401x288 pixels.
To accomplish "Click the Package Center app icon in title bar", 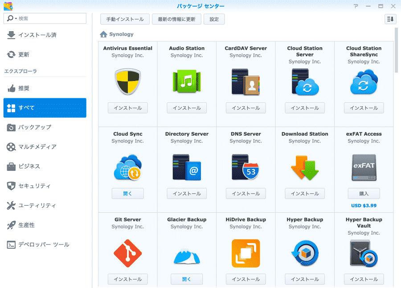I will pos(8,6).
